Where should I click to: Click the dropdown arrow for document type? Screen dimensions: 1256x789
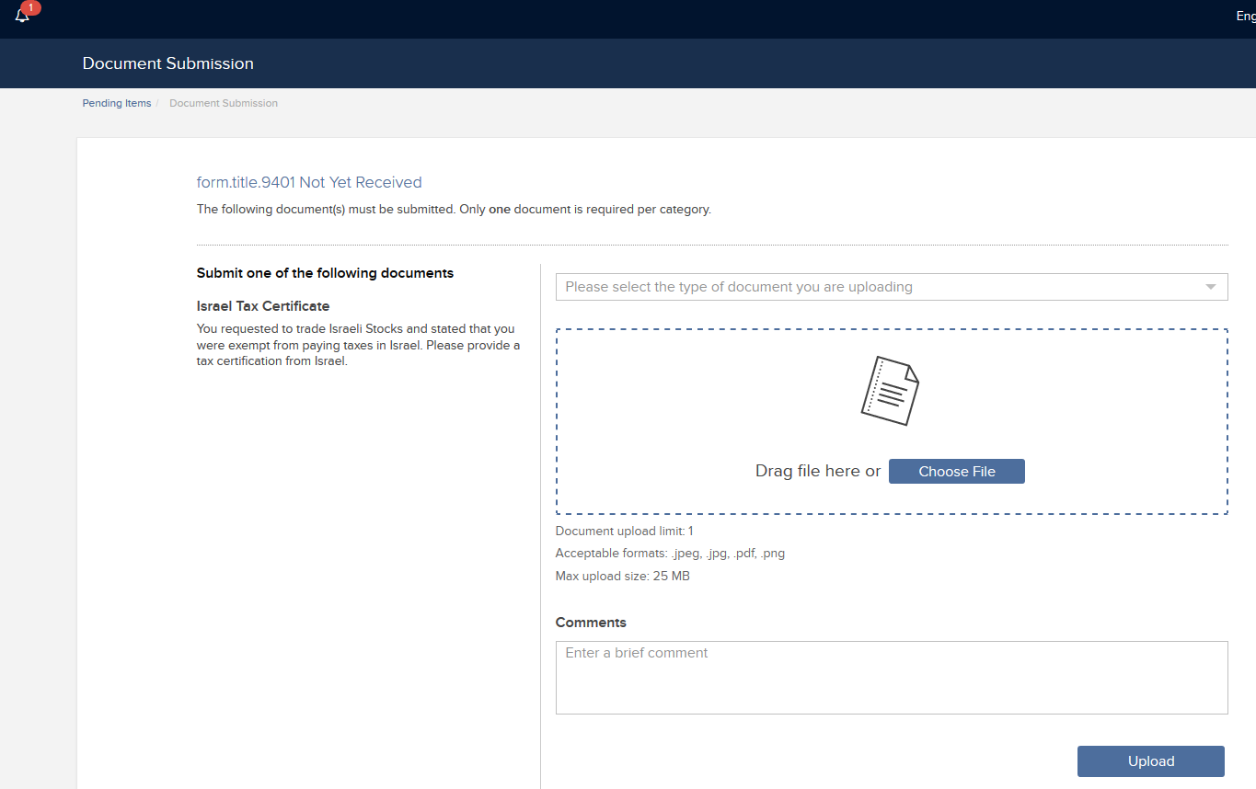1211,287
